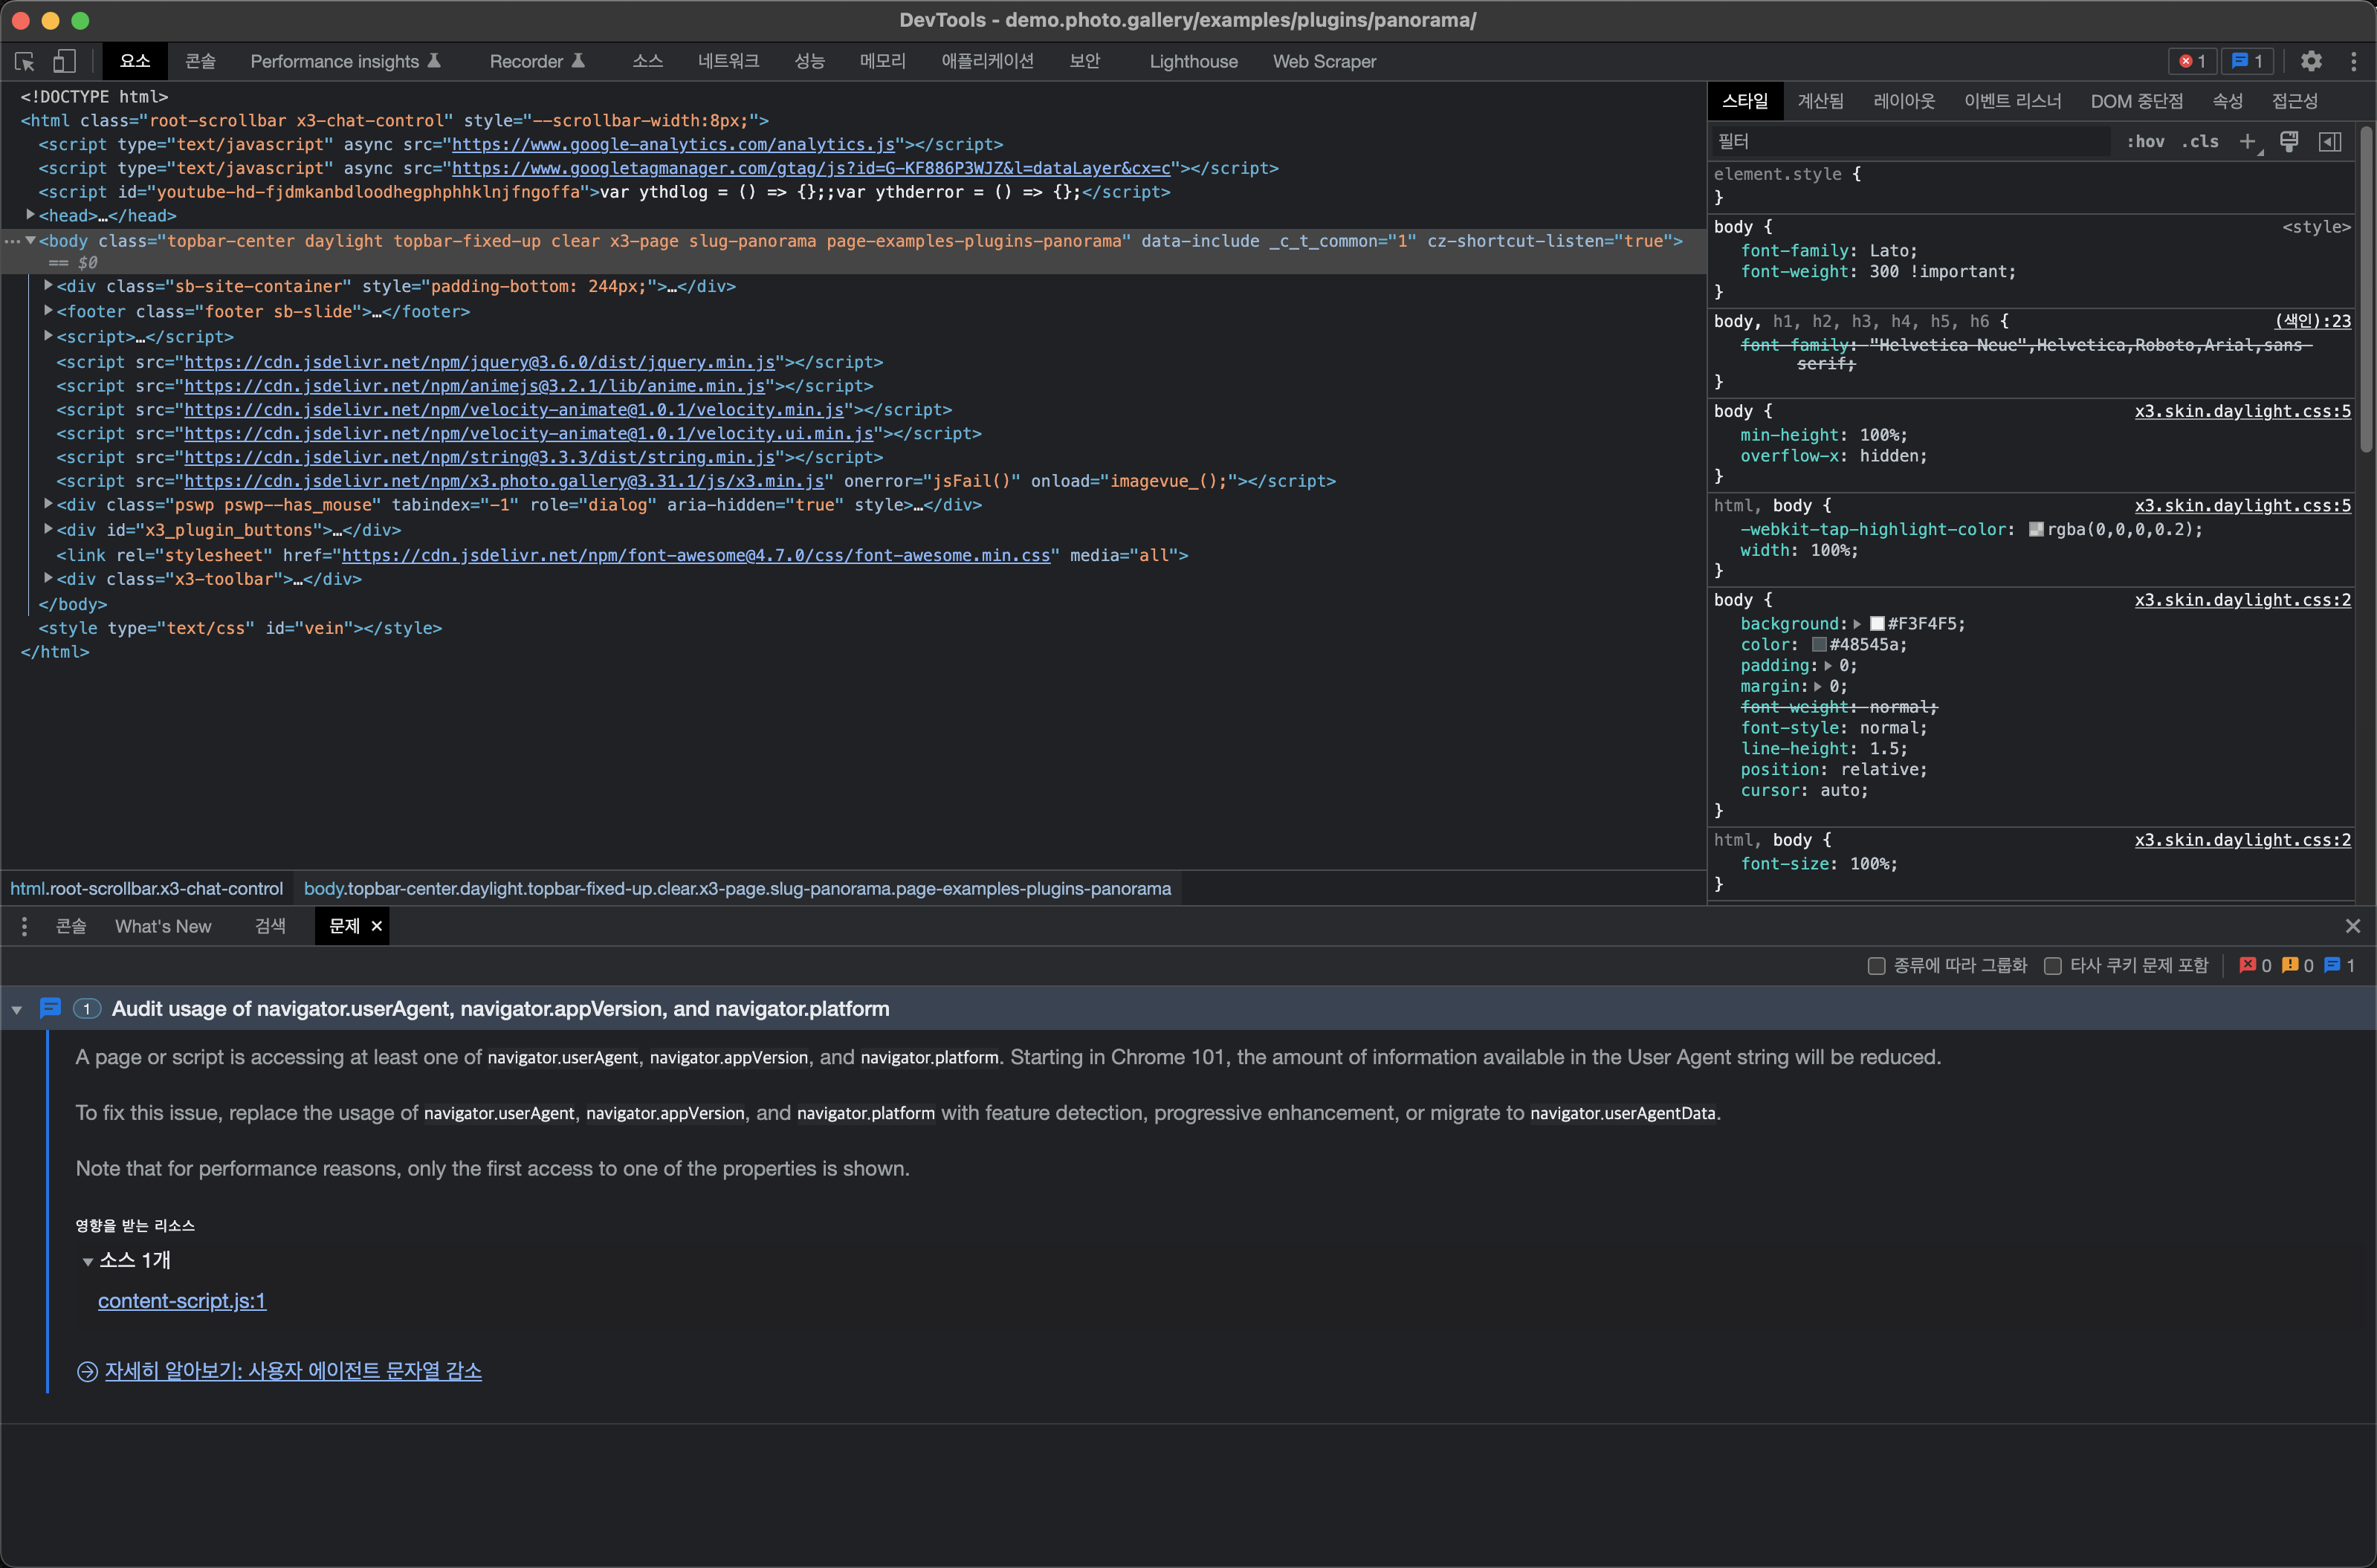Click the styles 필터 input field
This screenshot has height=1568, width=2377.
pos(1911,142)
